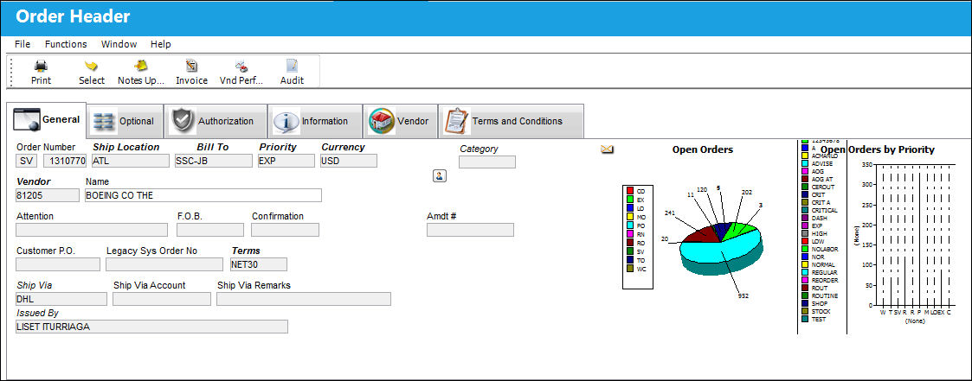
Task: Click the Invoice toolbar icon
Action: 191,66
